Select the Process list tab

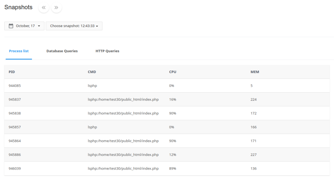(19, 51)
